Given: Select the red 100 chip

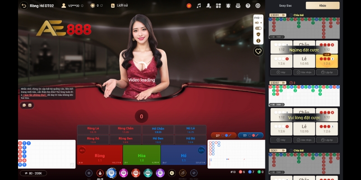Looking at the screenshot, I should point(136,173).
